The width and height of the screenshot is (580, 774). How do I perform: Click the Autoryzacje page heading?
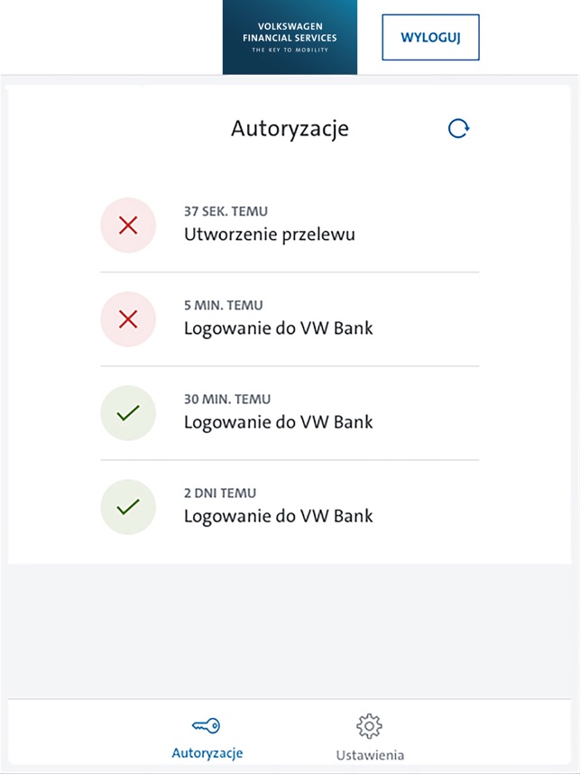[290, 129]
